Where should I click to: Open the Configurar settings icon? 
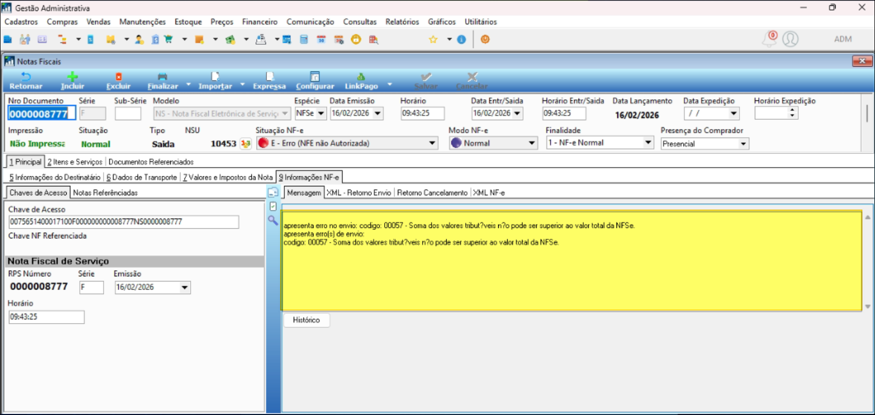tap(314, 77)
